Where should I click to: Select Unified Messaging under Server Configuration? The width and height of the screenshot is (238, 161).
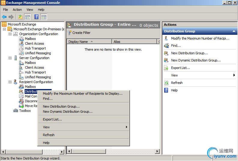pyautogui.click(x=38, y=77)
